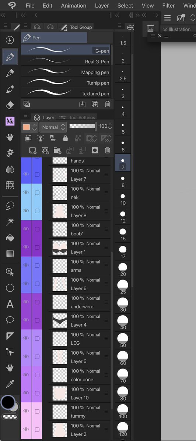Toggle visibility of tummy layer
The width and height of the screenshot is (196, 441).
(26, 411)
